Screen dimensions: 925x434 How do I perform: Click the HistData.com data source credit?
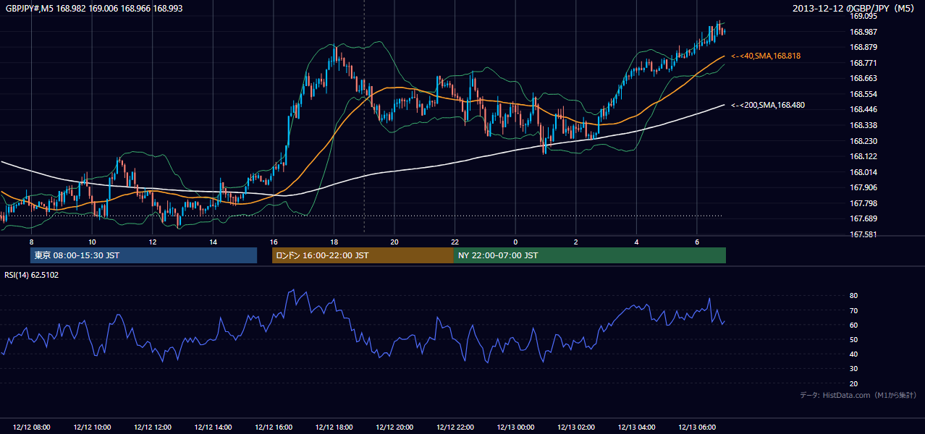click(858, 395)
